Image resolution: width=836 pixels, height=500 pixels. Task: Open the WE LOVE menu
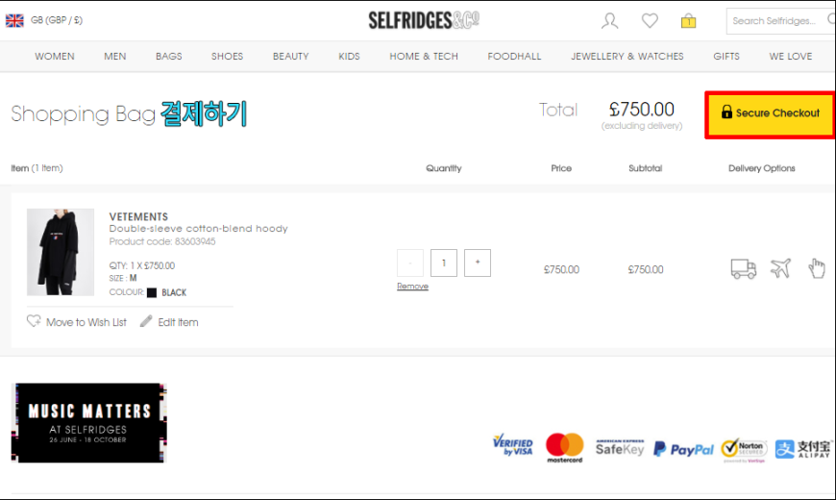pyautogui.click(x=791, y=56)
